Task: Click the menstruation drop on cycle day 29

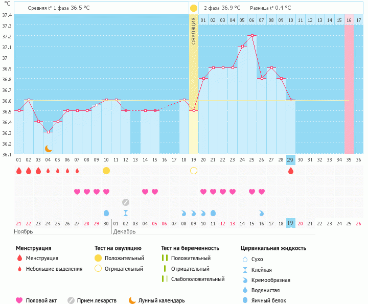Action: coord(291,171)
